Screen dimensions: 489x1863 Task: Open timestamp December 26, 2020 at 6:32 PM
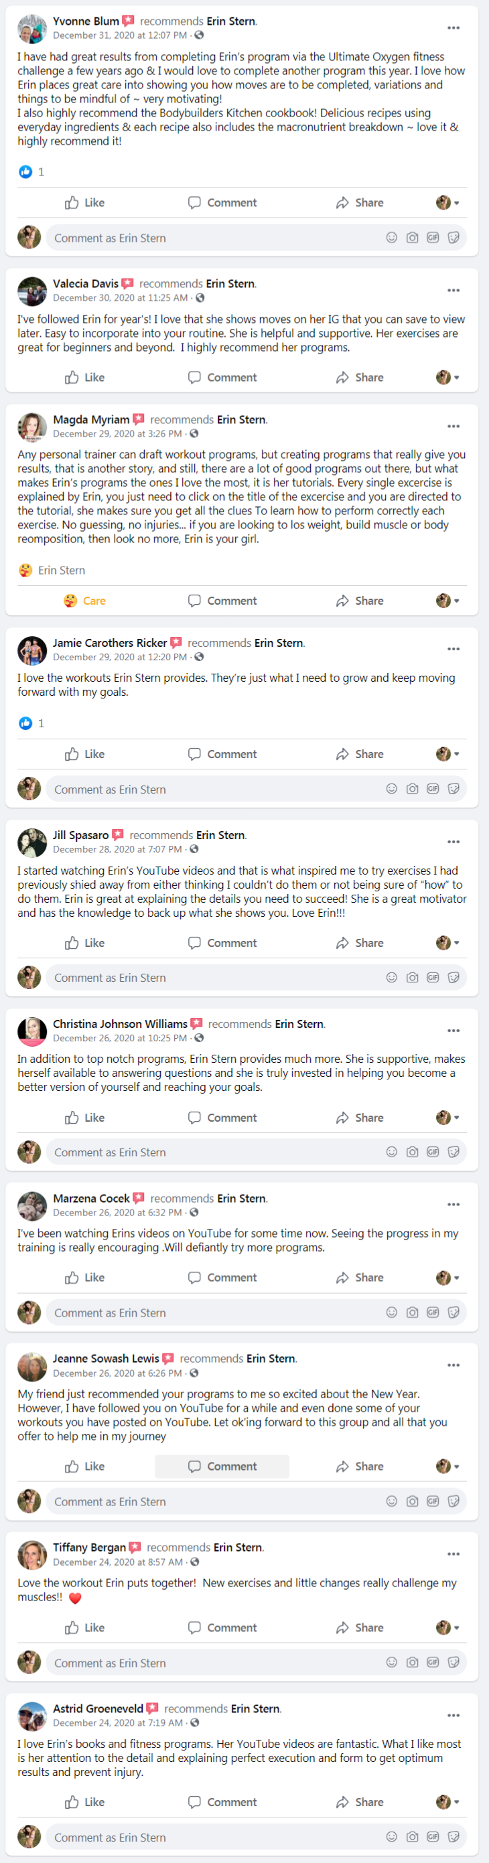[117, 1213]
